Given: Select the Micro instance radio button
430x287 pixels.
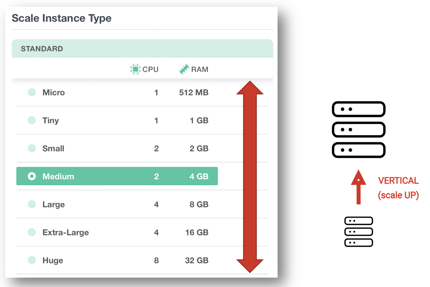Looking at the screenshot, I should (x=32, y=92).
